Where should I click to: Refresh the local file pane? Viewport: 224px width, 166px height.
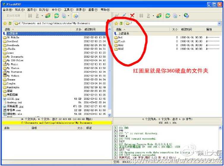[x=56, y=16]
